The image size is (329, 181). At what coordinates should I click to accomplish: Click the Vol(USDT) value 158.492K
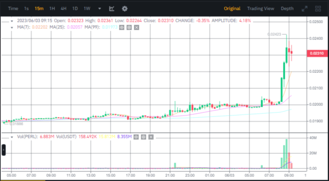88,137
